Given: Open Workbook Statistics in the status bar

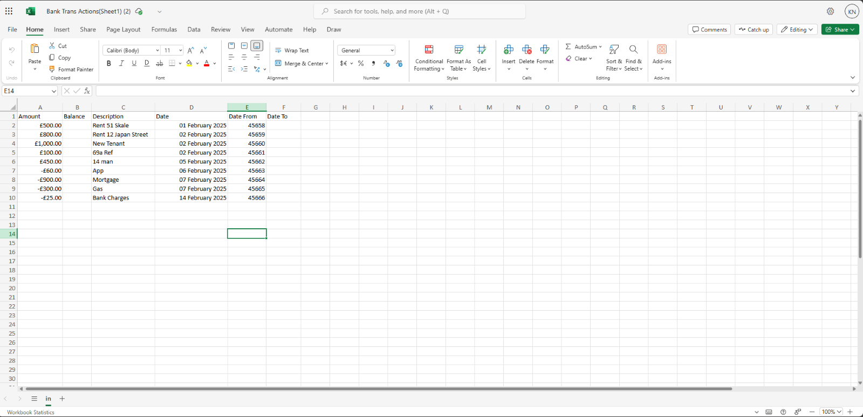Looking at the screenshot, I should pyautogui.click(x=31, y=412).
